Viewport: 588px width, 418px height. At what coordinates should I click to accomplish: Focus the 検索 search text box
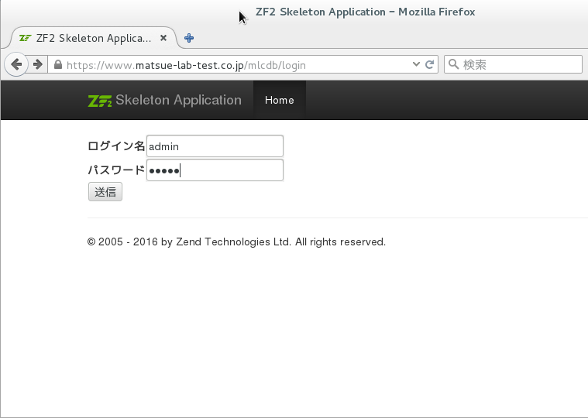(519, 65)
